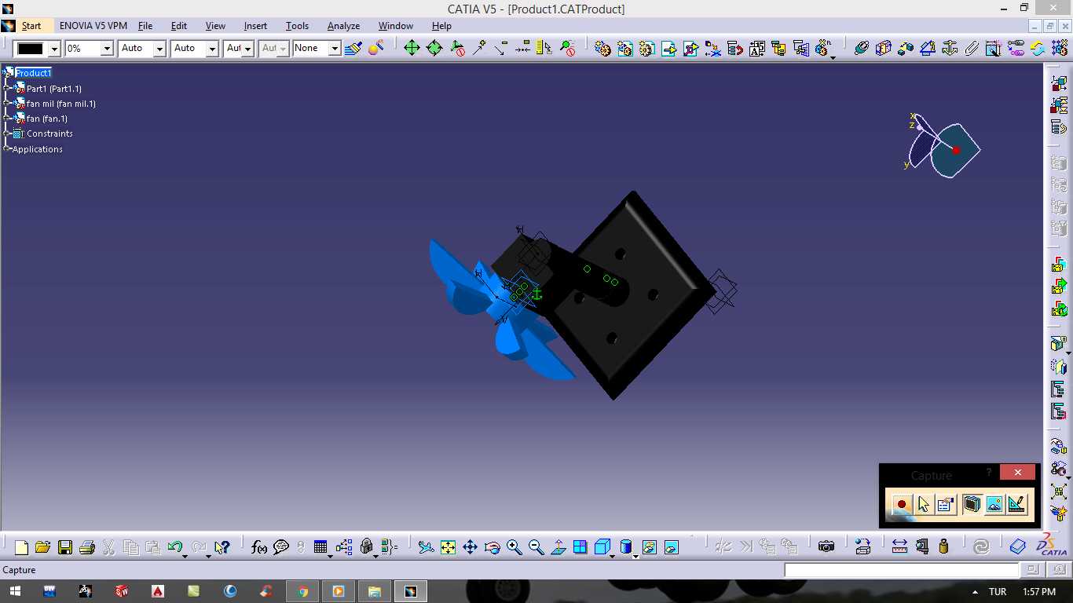The height and width of the screenshot is (603, 1073).
Task: Expand the Part1 (Part1.1) tree node
Action: pyautogui.click(x=7, y=88)
